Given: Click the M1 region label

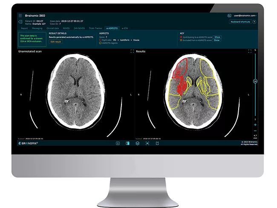Looking at the screenshot, I should coord(115,40).
